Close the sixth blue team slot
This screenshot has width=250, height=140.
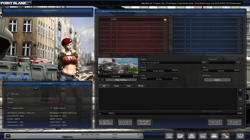pos(239,42)
